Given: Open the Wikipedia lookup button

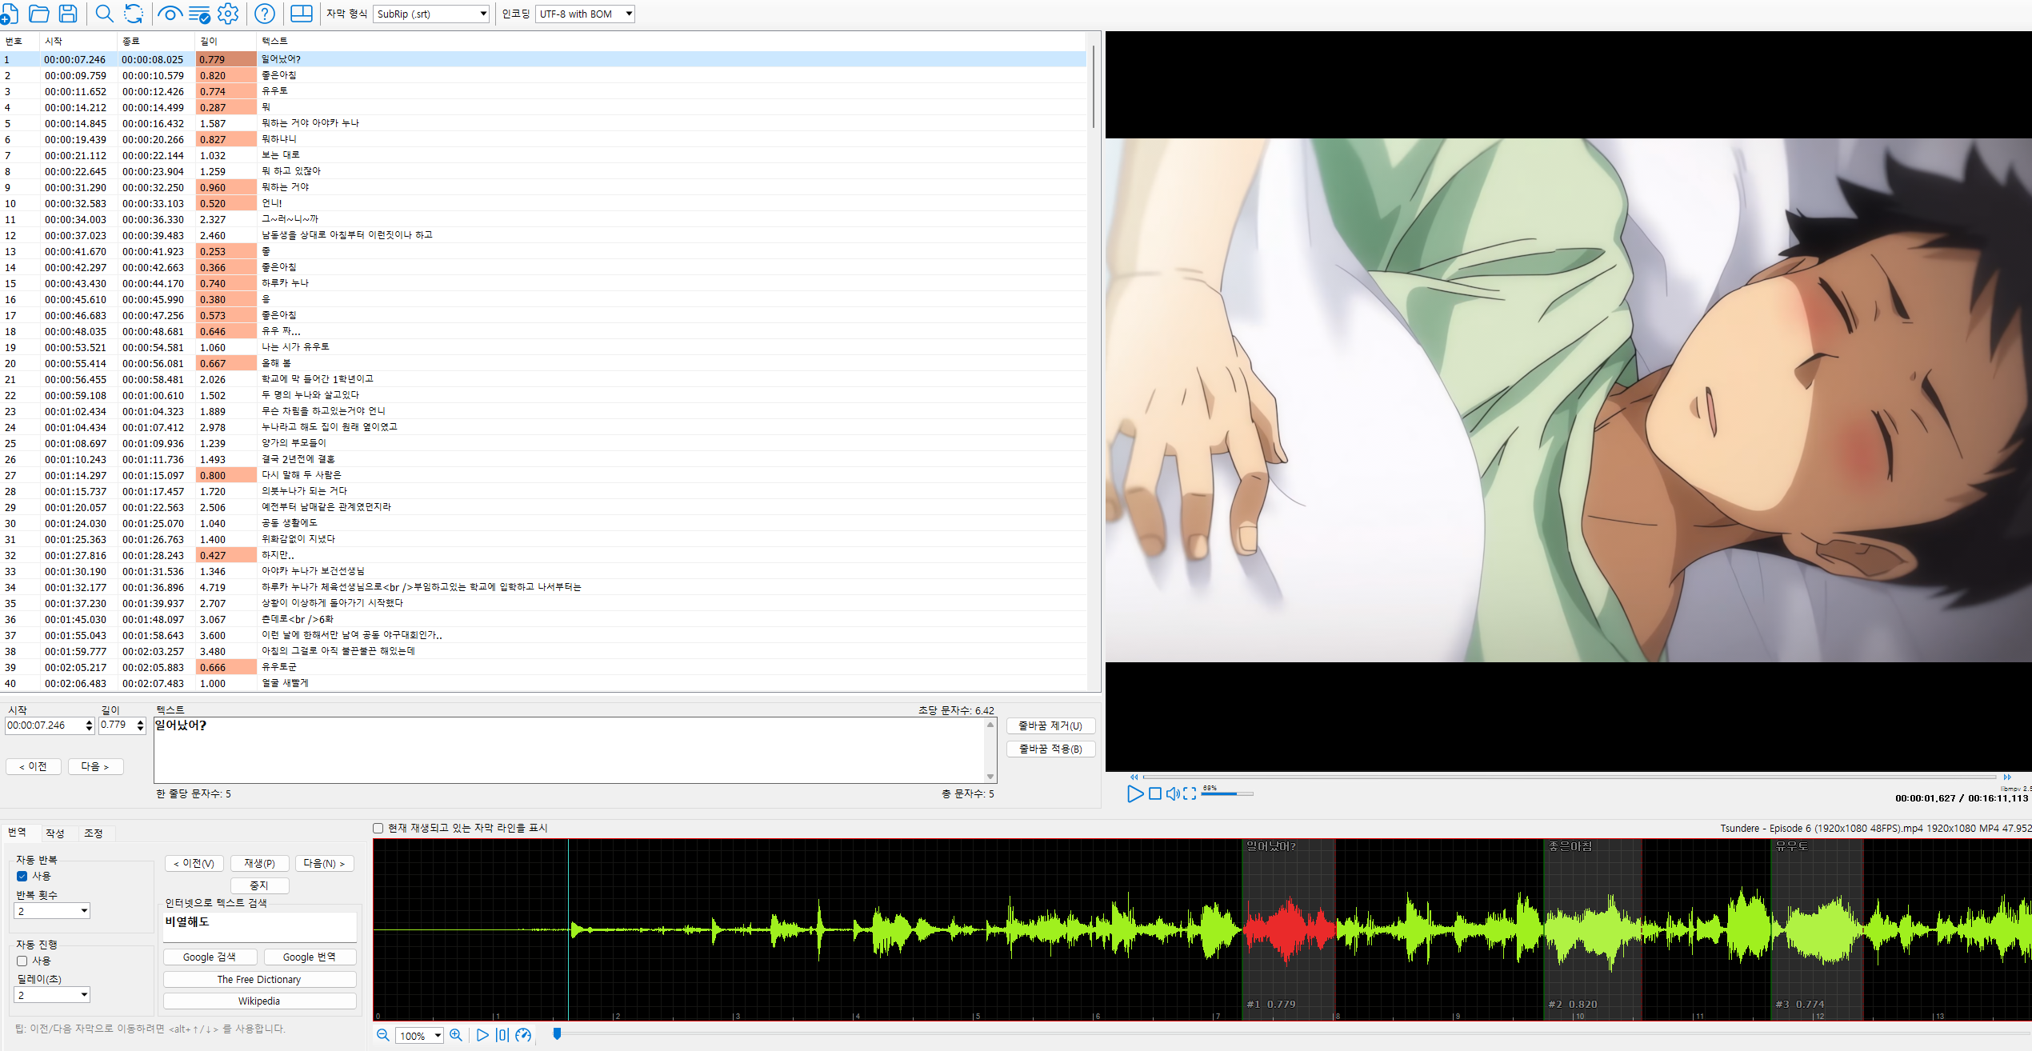Looking at the screenshot, I should tap(260, 1001).
